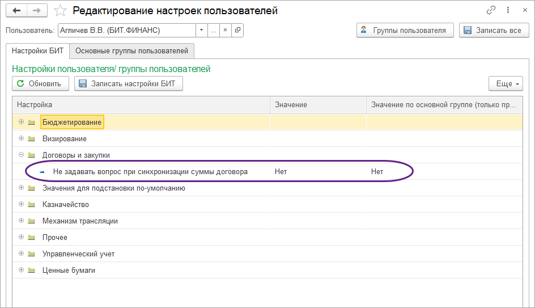Click the Обновить button
Viewport: 535px width, 308px height.
click(40, 84)
